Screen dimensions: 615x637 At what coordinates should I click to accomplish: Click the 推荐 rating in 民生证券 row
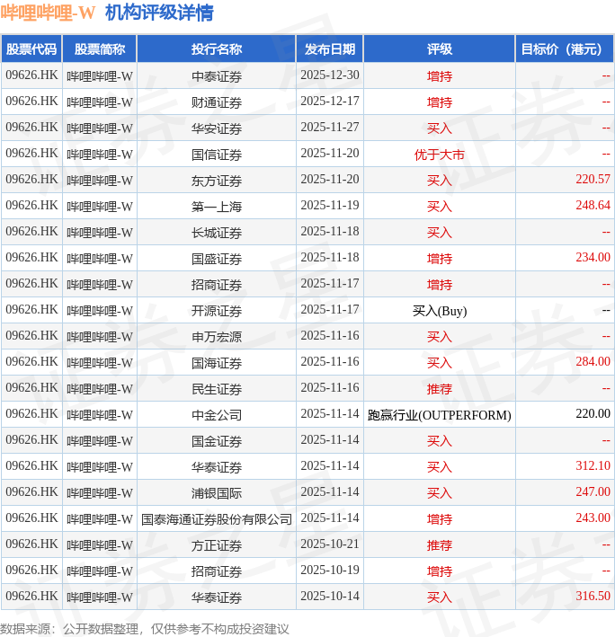440,389
